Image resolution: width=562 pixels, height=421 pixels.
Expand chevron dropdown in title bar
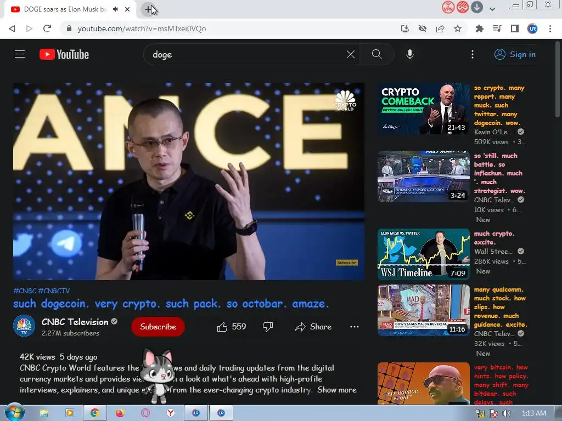tap(492, 9)
